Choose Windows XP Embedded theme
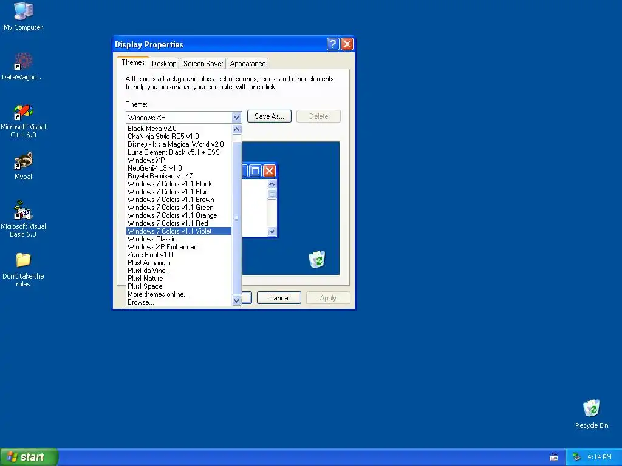Viewport: 622px width, 466px height. 179,247
